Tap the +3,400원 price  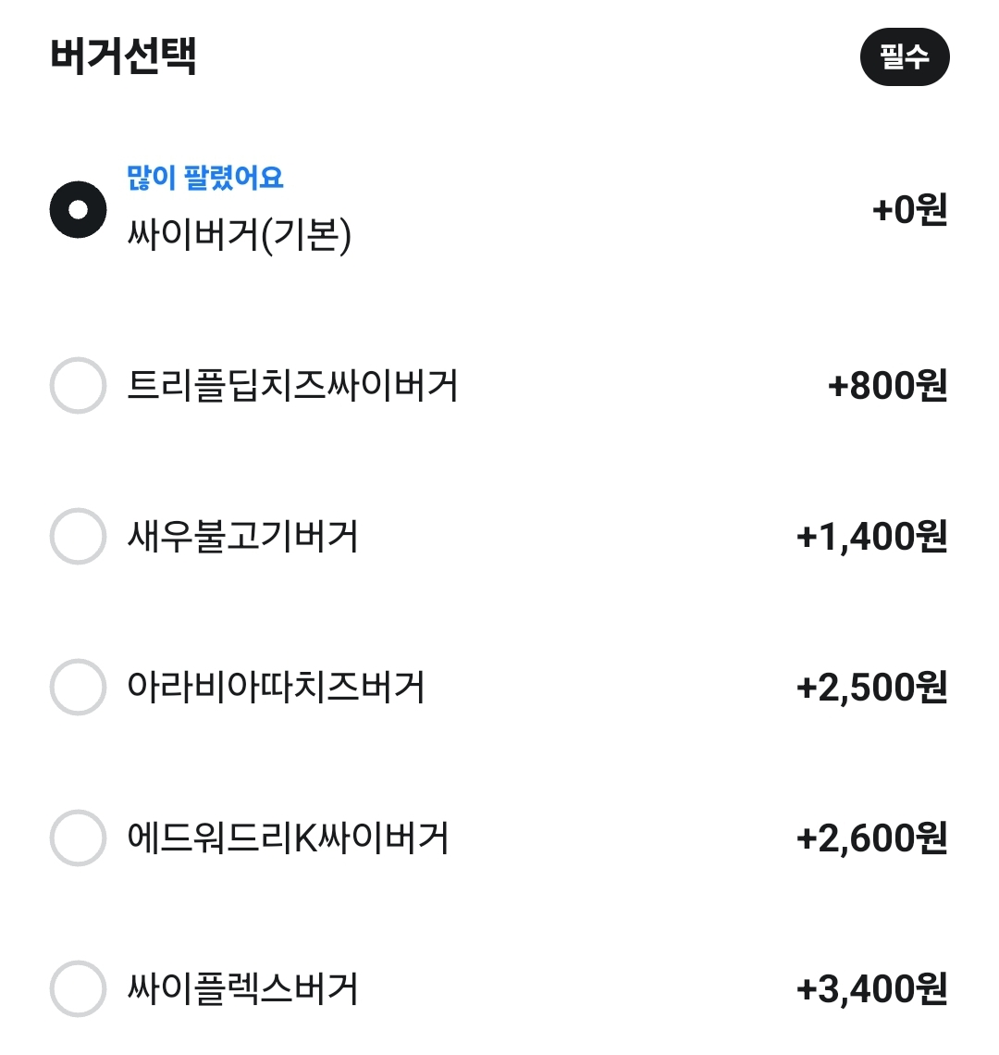click(871, 989)
